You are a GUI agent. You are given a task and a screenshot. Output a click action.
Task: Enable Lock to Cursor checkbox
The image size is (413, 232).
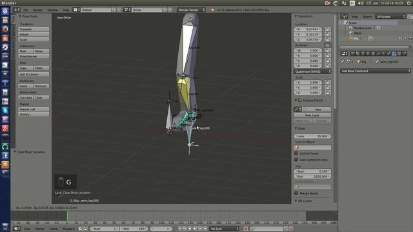pos(296,153)
